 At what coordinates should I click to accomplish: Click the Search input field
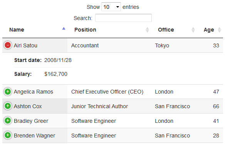point(123,18)
